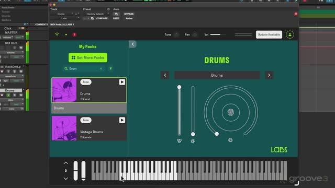Adjust the LABS Vol slider
The height and width of the screenshot is (188, 335).
(218, 34)
